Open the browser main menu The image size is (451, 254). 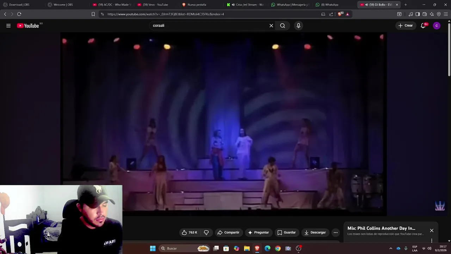(446, 14)
